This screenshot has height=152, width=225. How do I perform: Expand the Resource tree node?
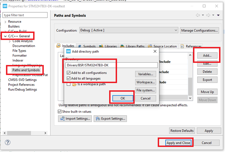tap(5, 22)
